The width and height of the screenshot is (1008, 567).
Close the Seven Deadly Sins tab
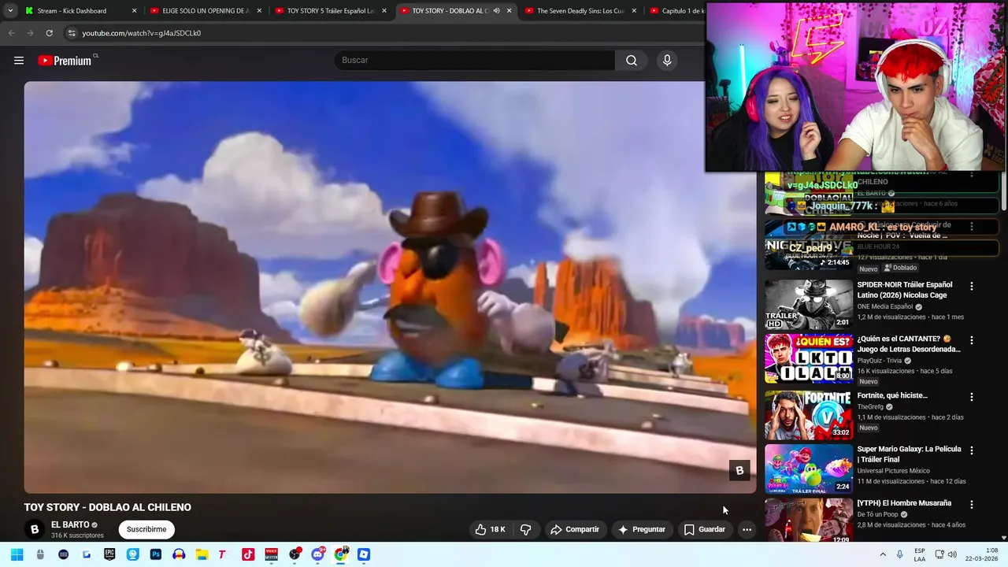tap(634, 11)
